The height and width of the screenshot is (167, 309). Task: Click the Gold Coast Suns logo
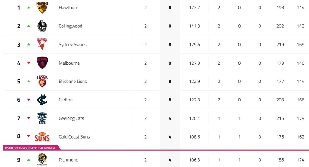coord(42,137)
